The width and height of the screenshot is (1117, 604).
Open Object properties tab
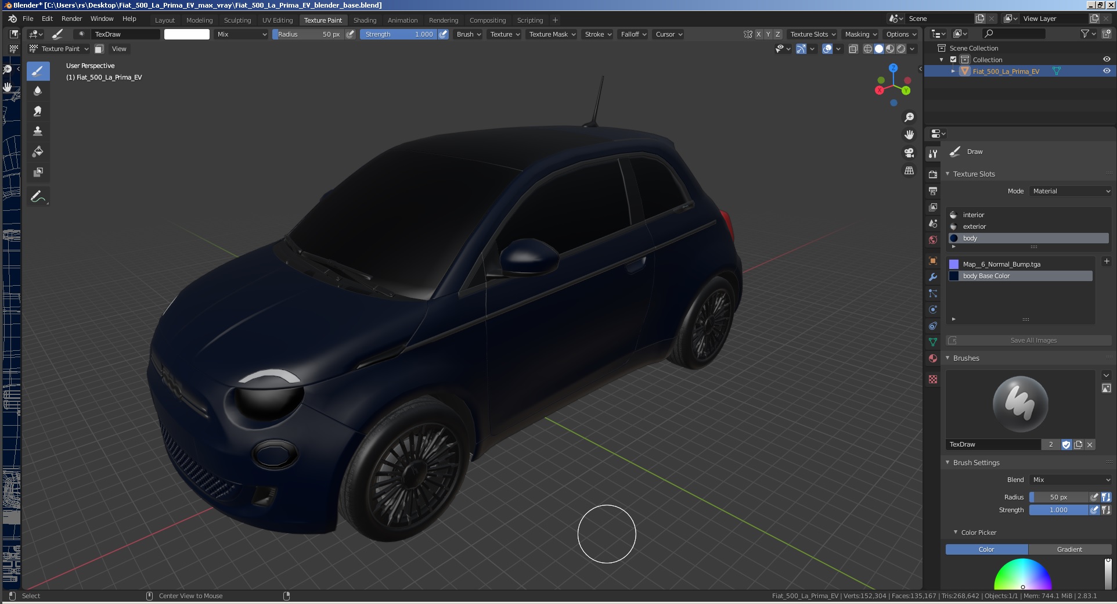tap(933, 261)
